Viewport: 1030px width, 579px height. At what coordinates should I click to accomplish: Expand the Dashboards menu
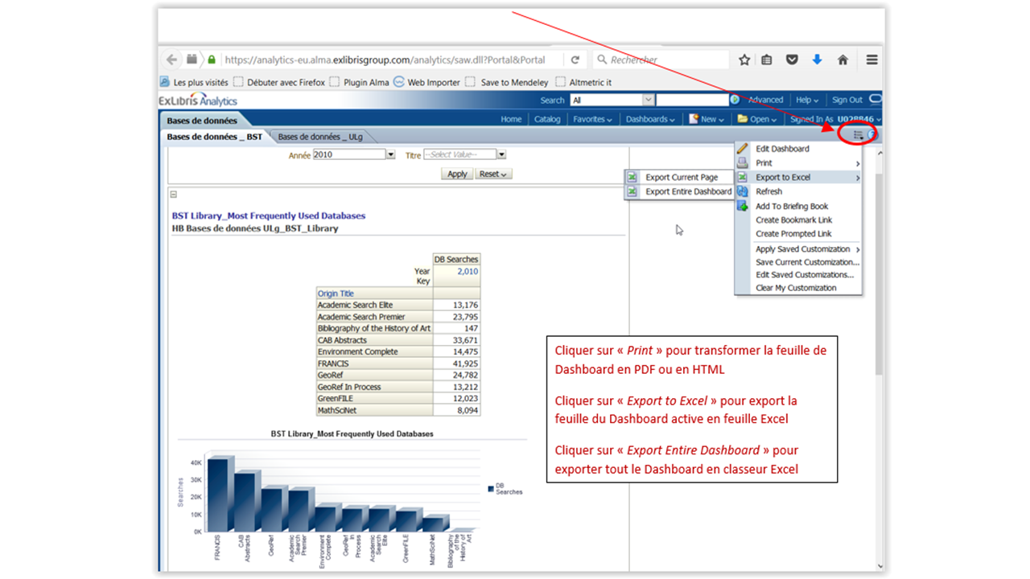coord(650,119)
